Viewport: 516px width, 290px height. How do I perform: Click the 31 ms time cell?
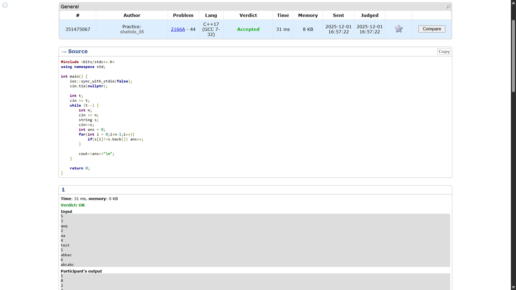(283, 29)
